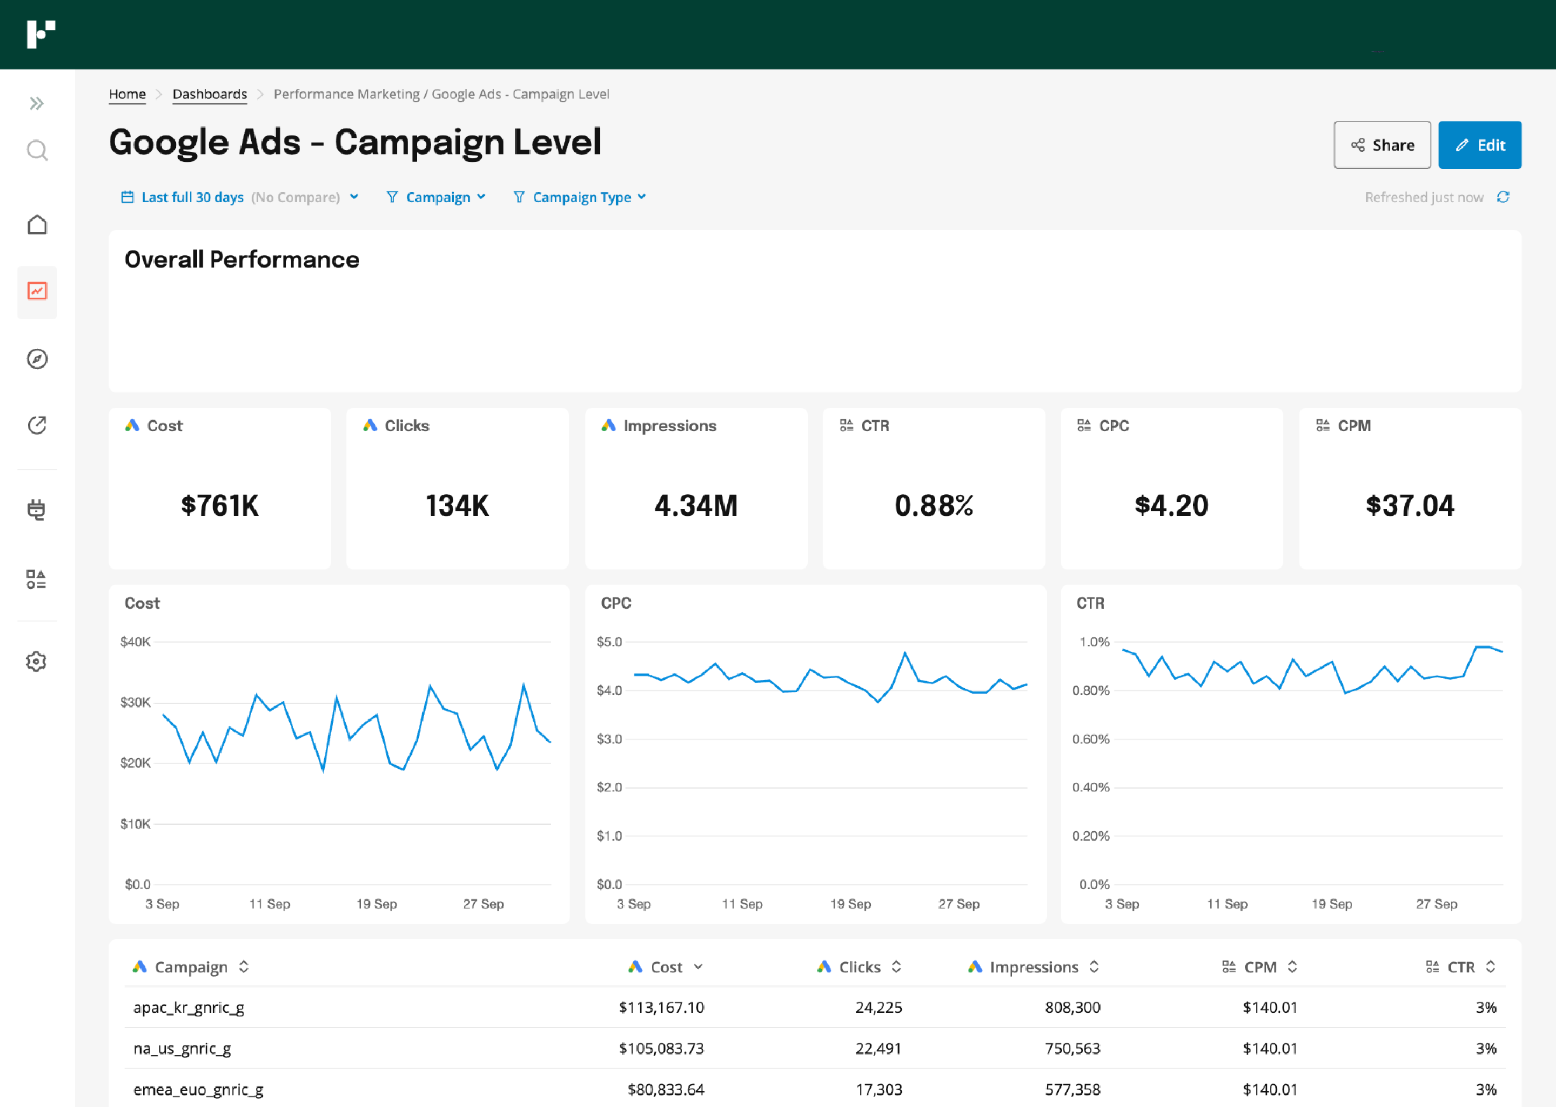The image size is (1556, 1107).
Task: Navigate to Dashboards via breadcrumb
Action: click(x=209, y=94)
